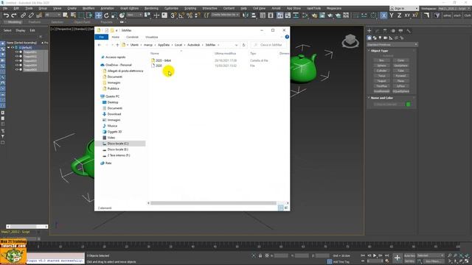Screen dimensions: 472x265
Task: Activate the Select and Rotate tool
Action: [106, 15]
